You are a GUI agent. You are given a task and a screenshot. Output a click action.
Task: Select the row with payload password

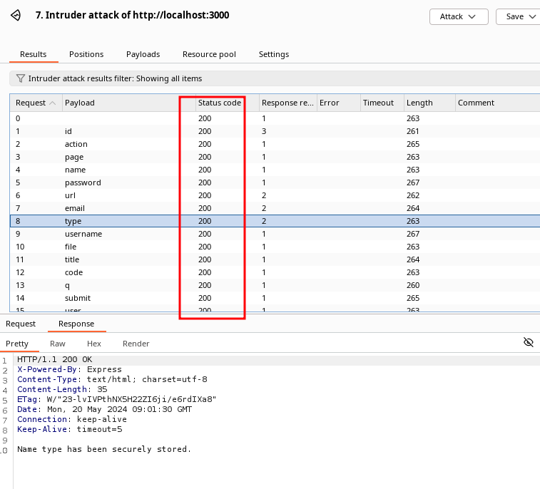[83, 182]
